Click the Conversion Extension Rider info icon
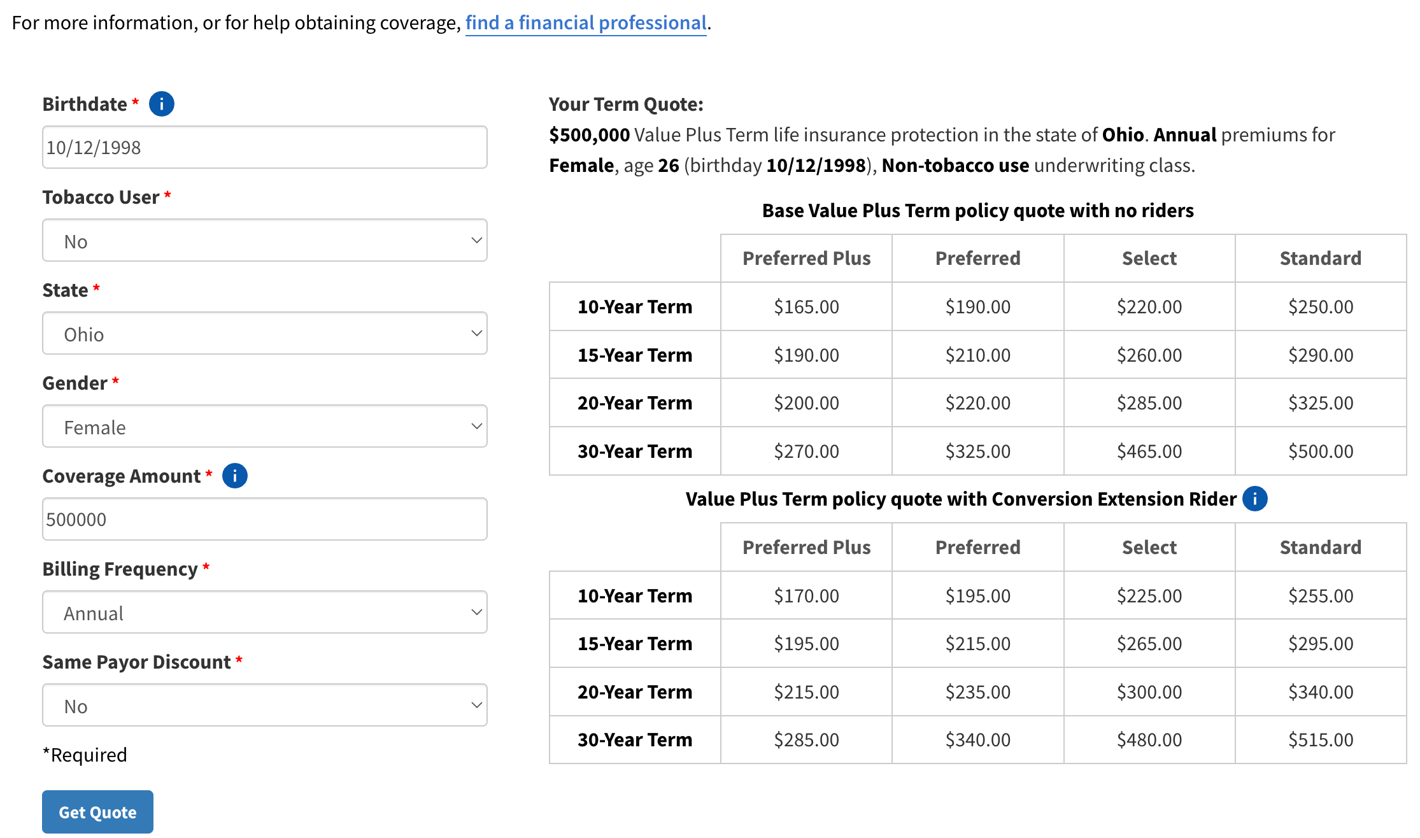The image size is (1420, 838). [1254, 499]
